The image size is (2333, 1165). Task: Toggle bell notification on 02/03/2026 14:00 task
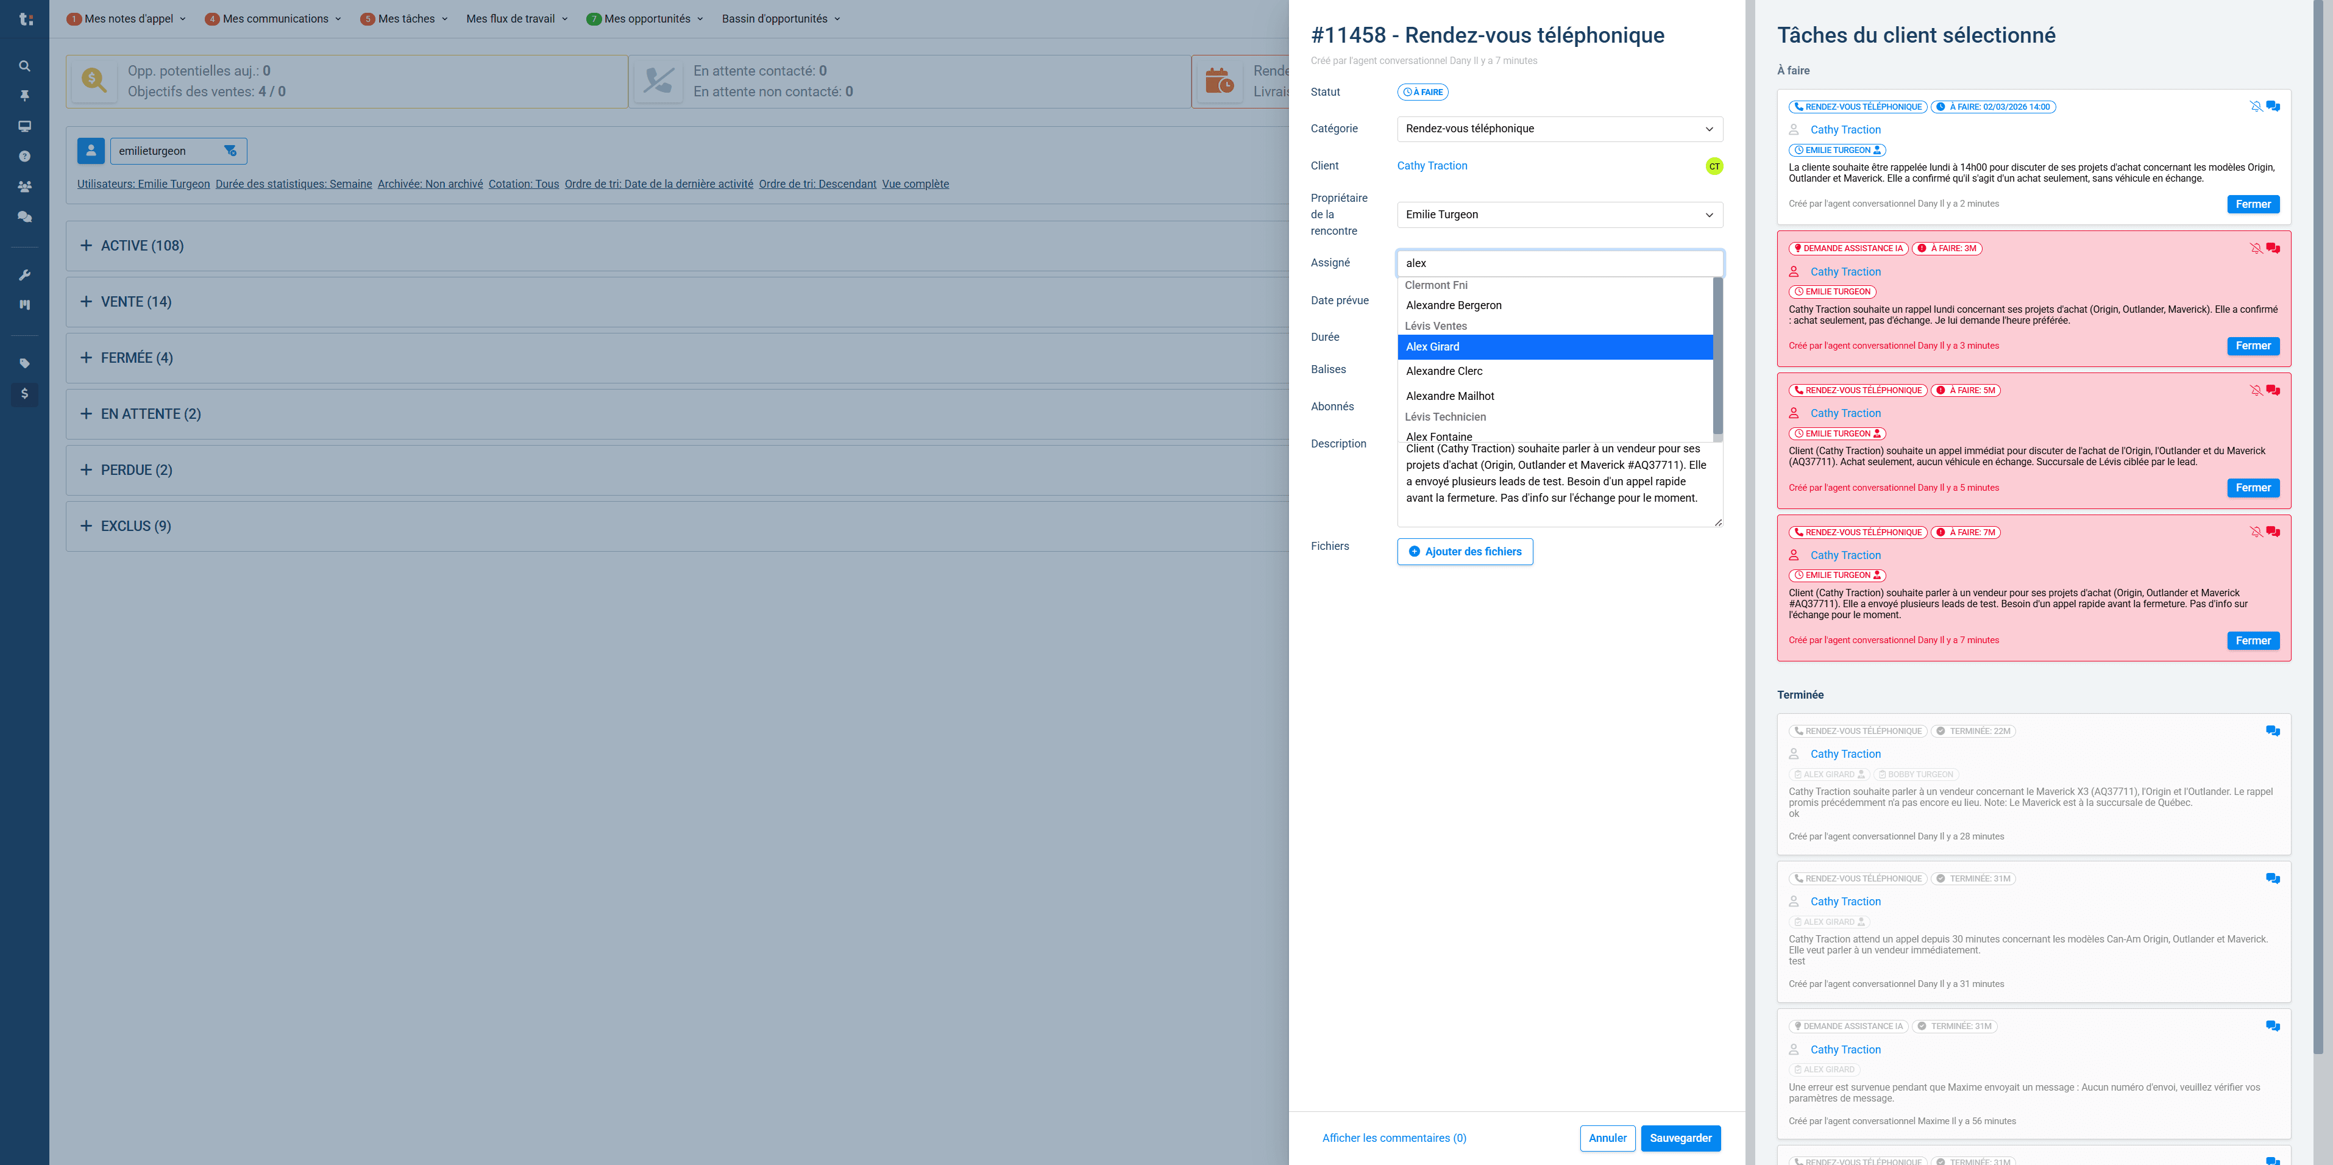[2255, 107]
